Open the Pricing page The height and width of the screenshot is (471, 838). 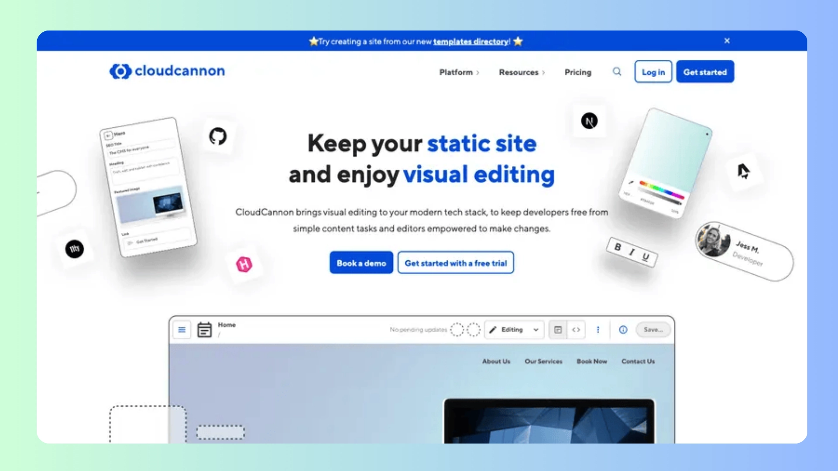coord(578,72)
